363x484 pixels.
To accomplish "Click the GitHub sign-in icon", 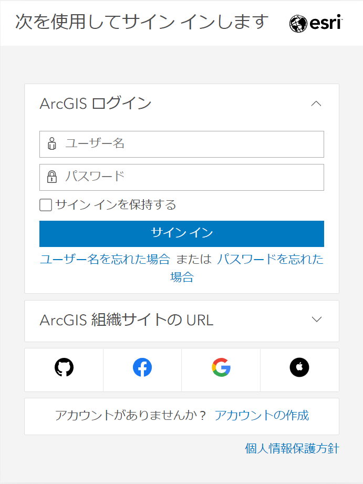I will tap(64, 367).
